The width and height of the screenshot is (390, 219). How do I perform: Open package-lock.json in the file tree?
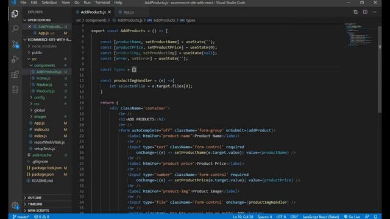(x=47, y=168)
